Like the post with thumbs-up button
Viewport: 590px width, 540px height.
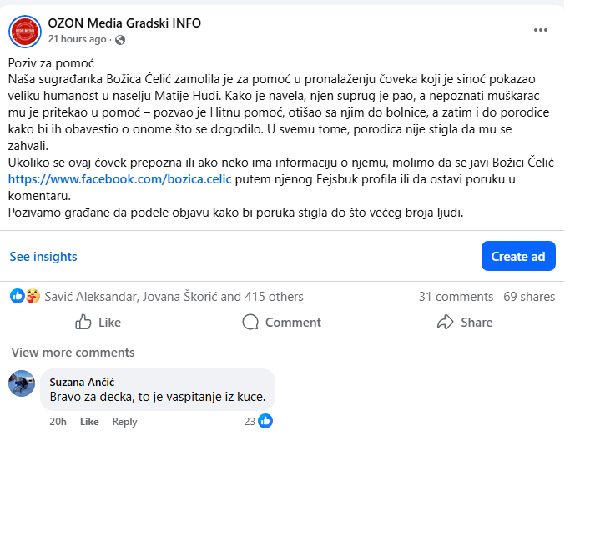[98, 322]
